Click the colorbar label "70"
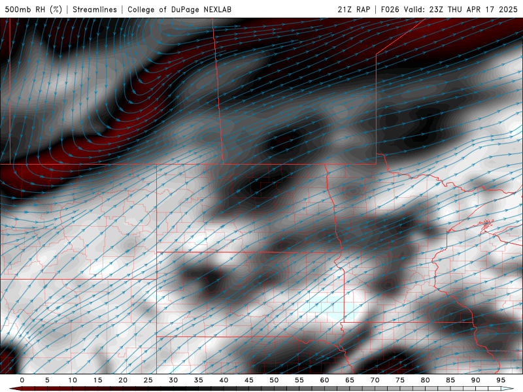The height and width of the screenshot is (392, 523). (375, 380)
